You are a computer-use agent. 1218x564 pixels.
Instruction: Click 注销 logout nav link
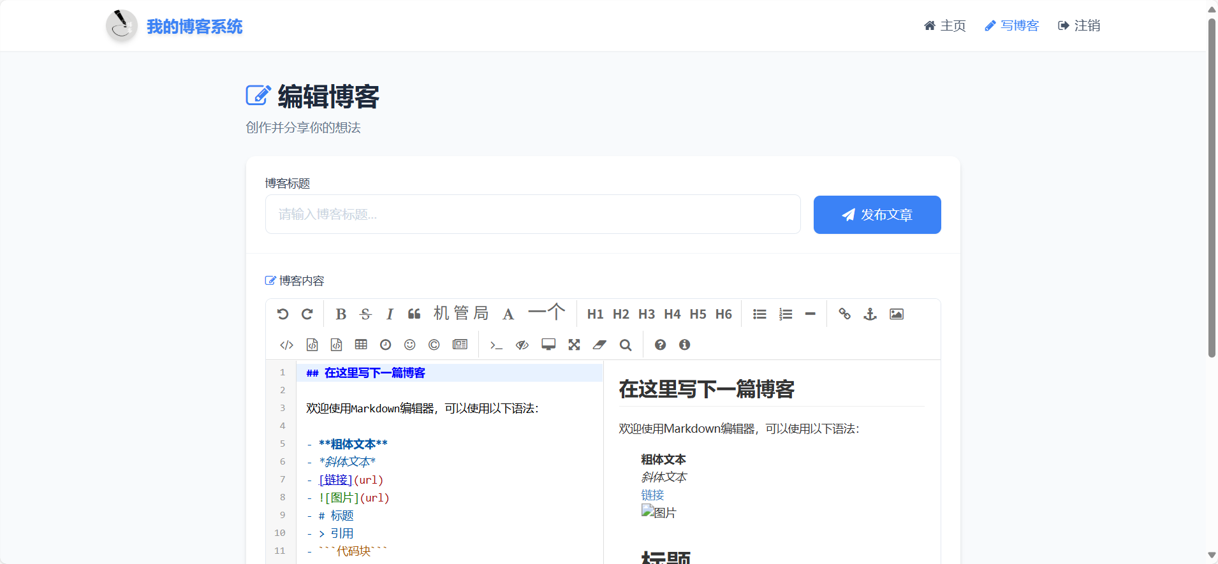click(1079, 25)
